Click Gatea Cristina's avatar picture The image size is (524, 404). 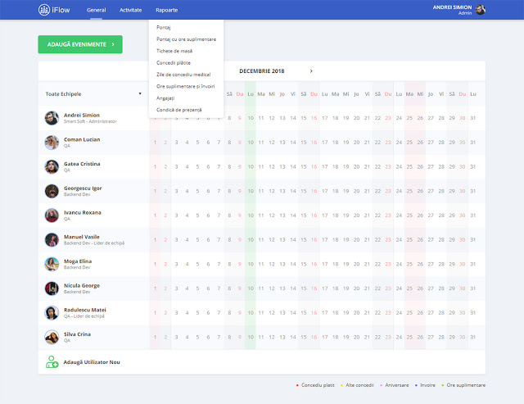tap(52, 166)
